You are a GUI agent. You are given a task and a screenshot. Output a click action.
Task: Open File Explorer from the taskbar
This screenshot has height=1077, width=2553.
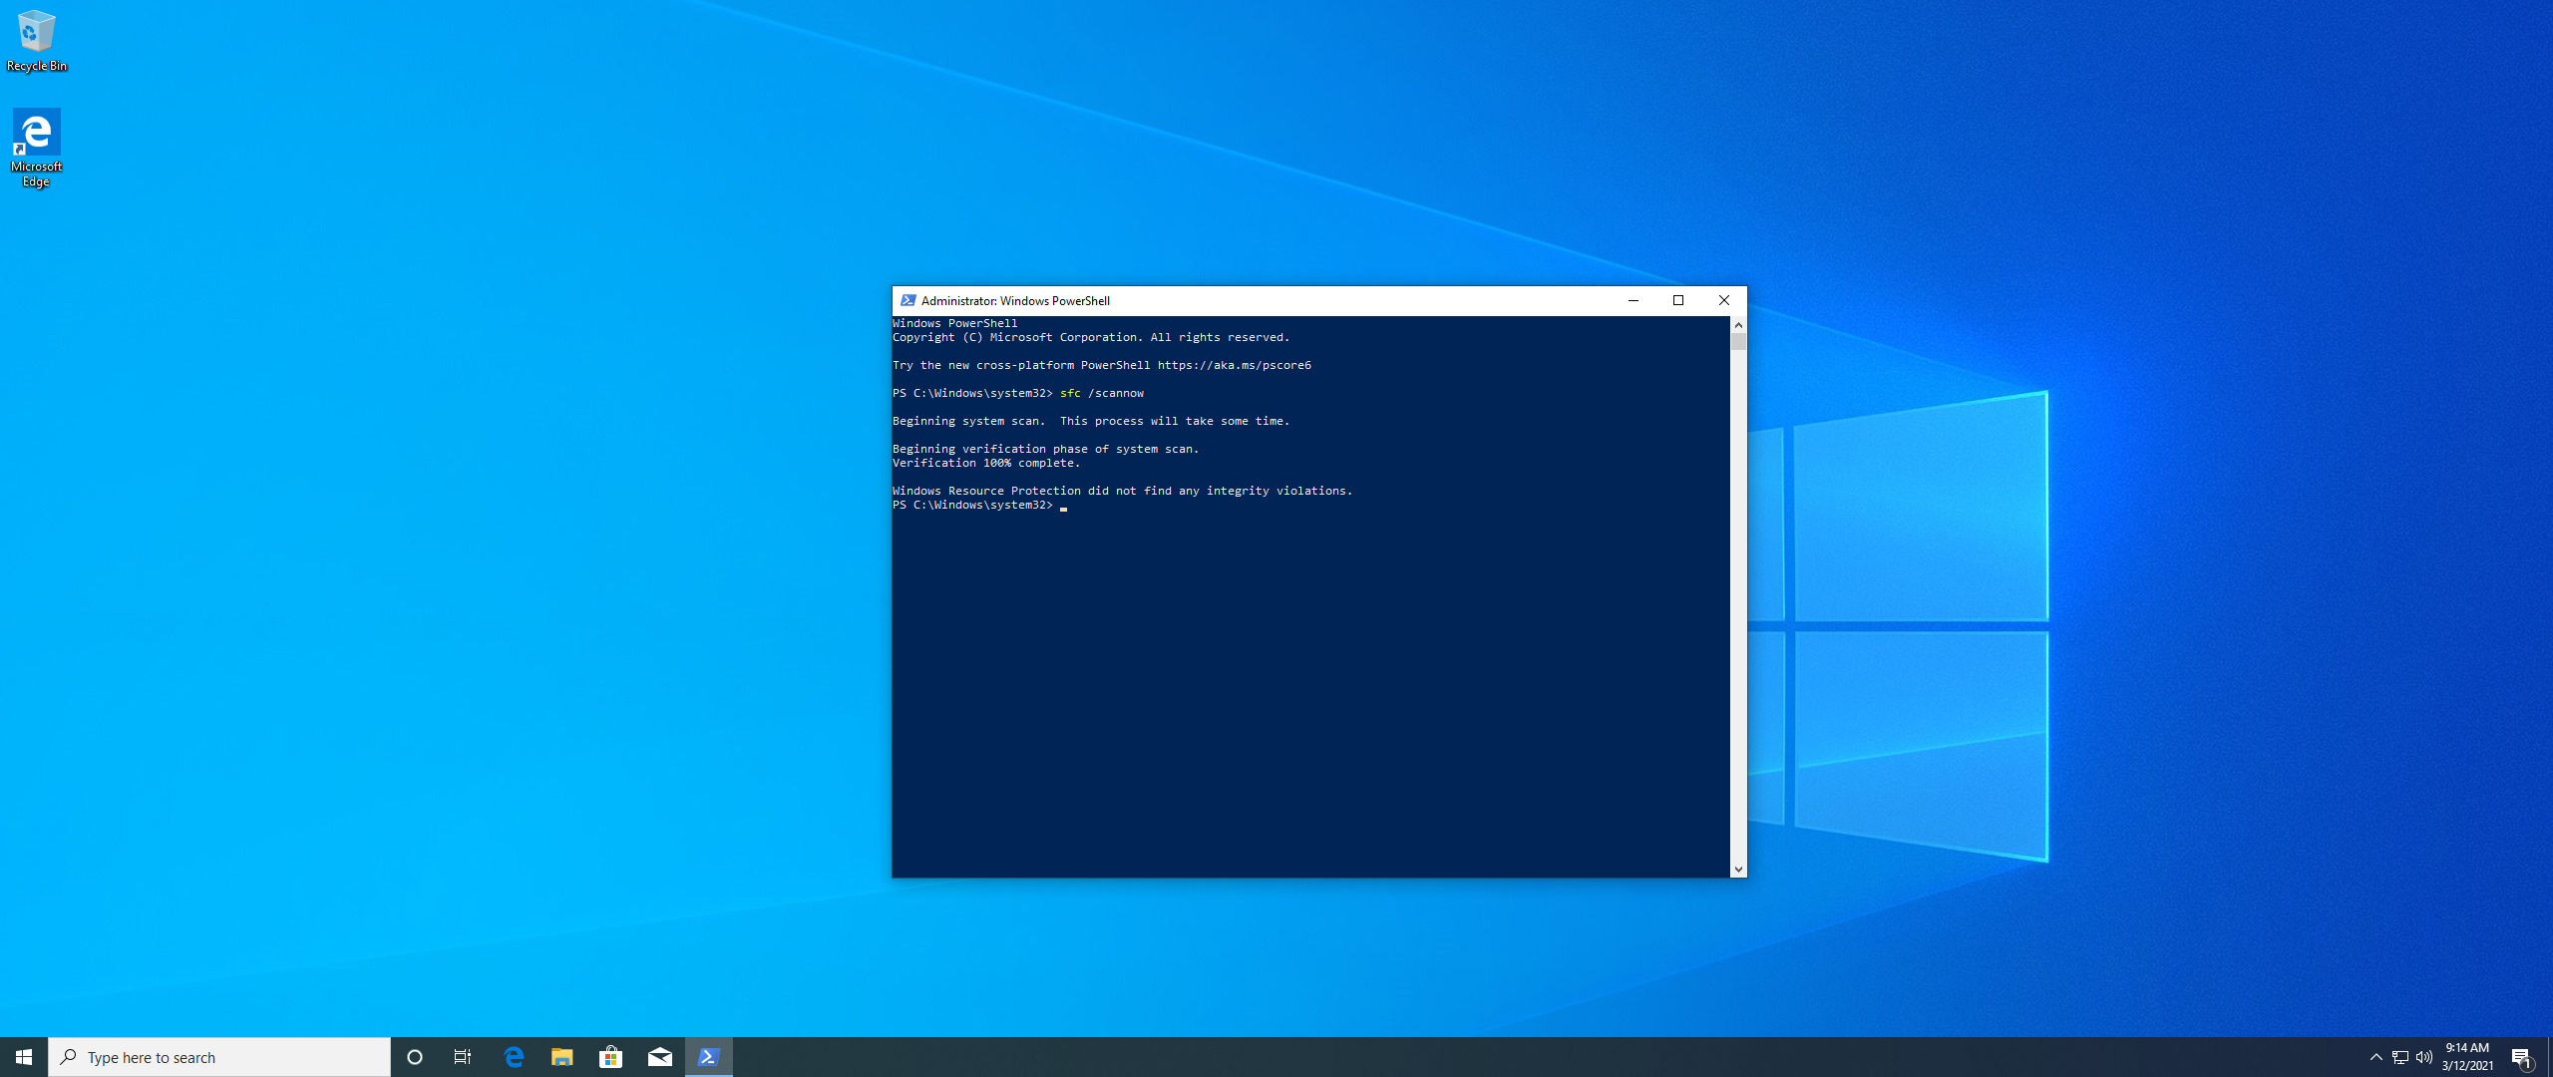tap(562, 1057)
